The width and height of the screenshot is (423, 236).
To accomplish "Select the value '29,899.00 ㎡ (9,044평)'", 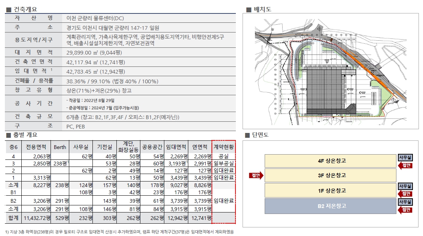I will (94, 53).
